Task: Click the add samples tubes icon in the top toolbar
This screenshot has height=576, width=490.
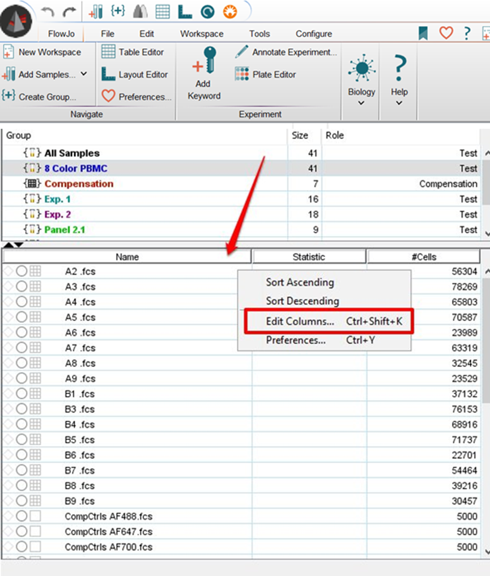Action: (x=96, y=12)
